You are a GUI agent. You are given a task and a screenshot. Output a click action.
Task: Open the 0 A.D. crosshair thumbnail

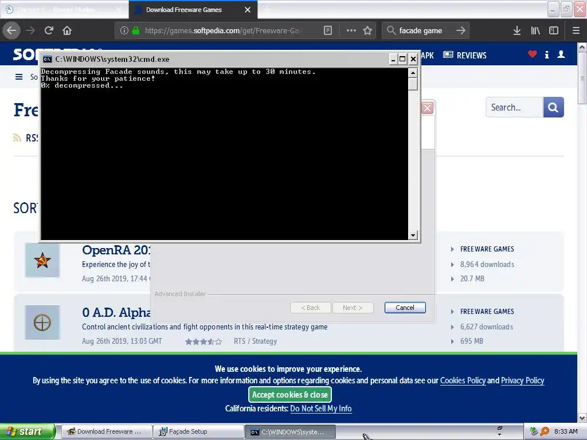[42, 323]
